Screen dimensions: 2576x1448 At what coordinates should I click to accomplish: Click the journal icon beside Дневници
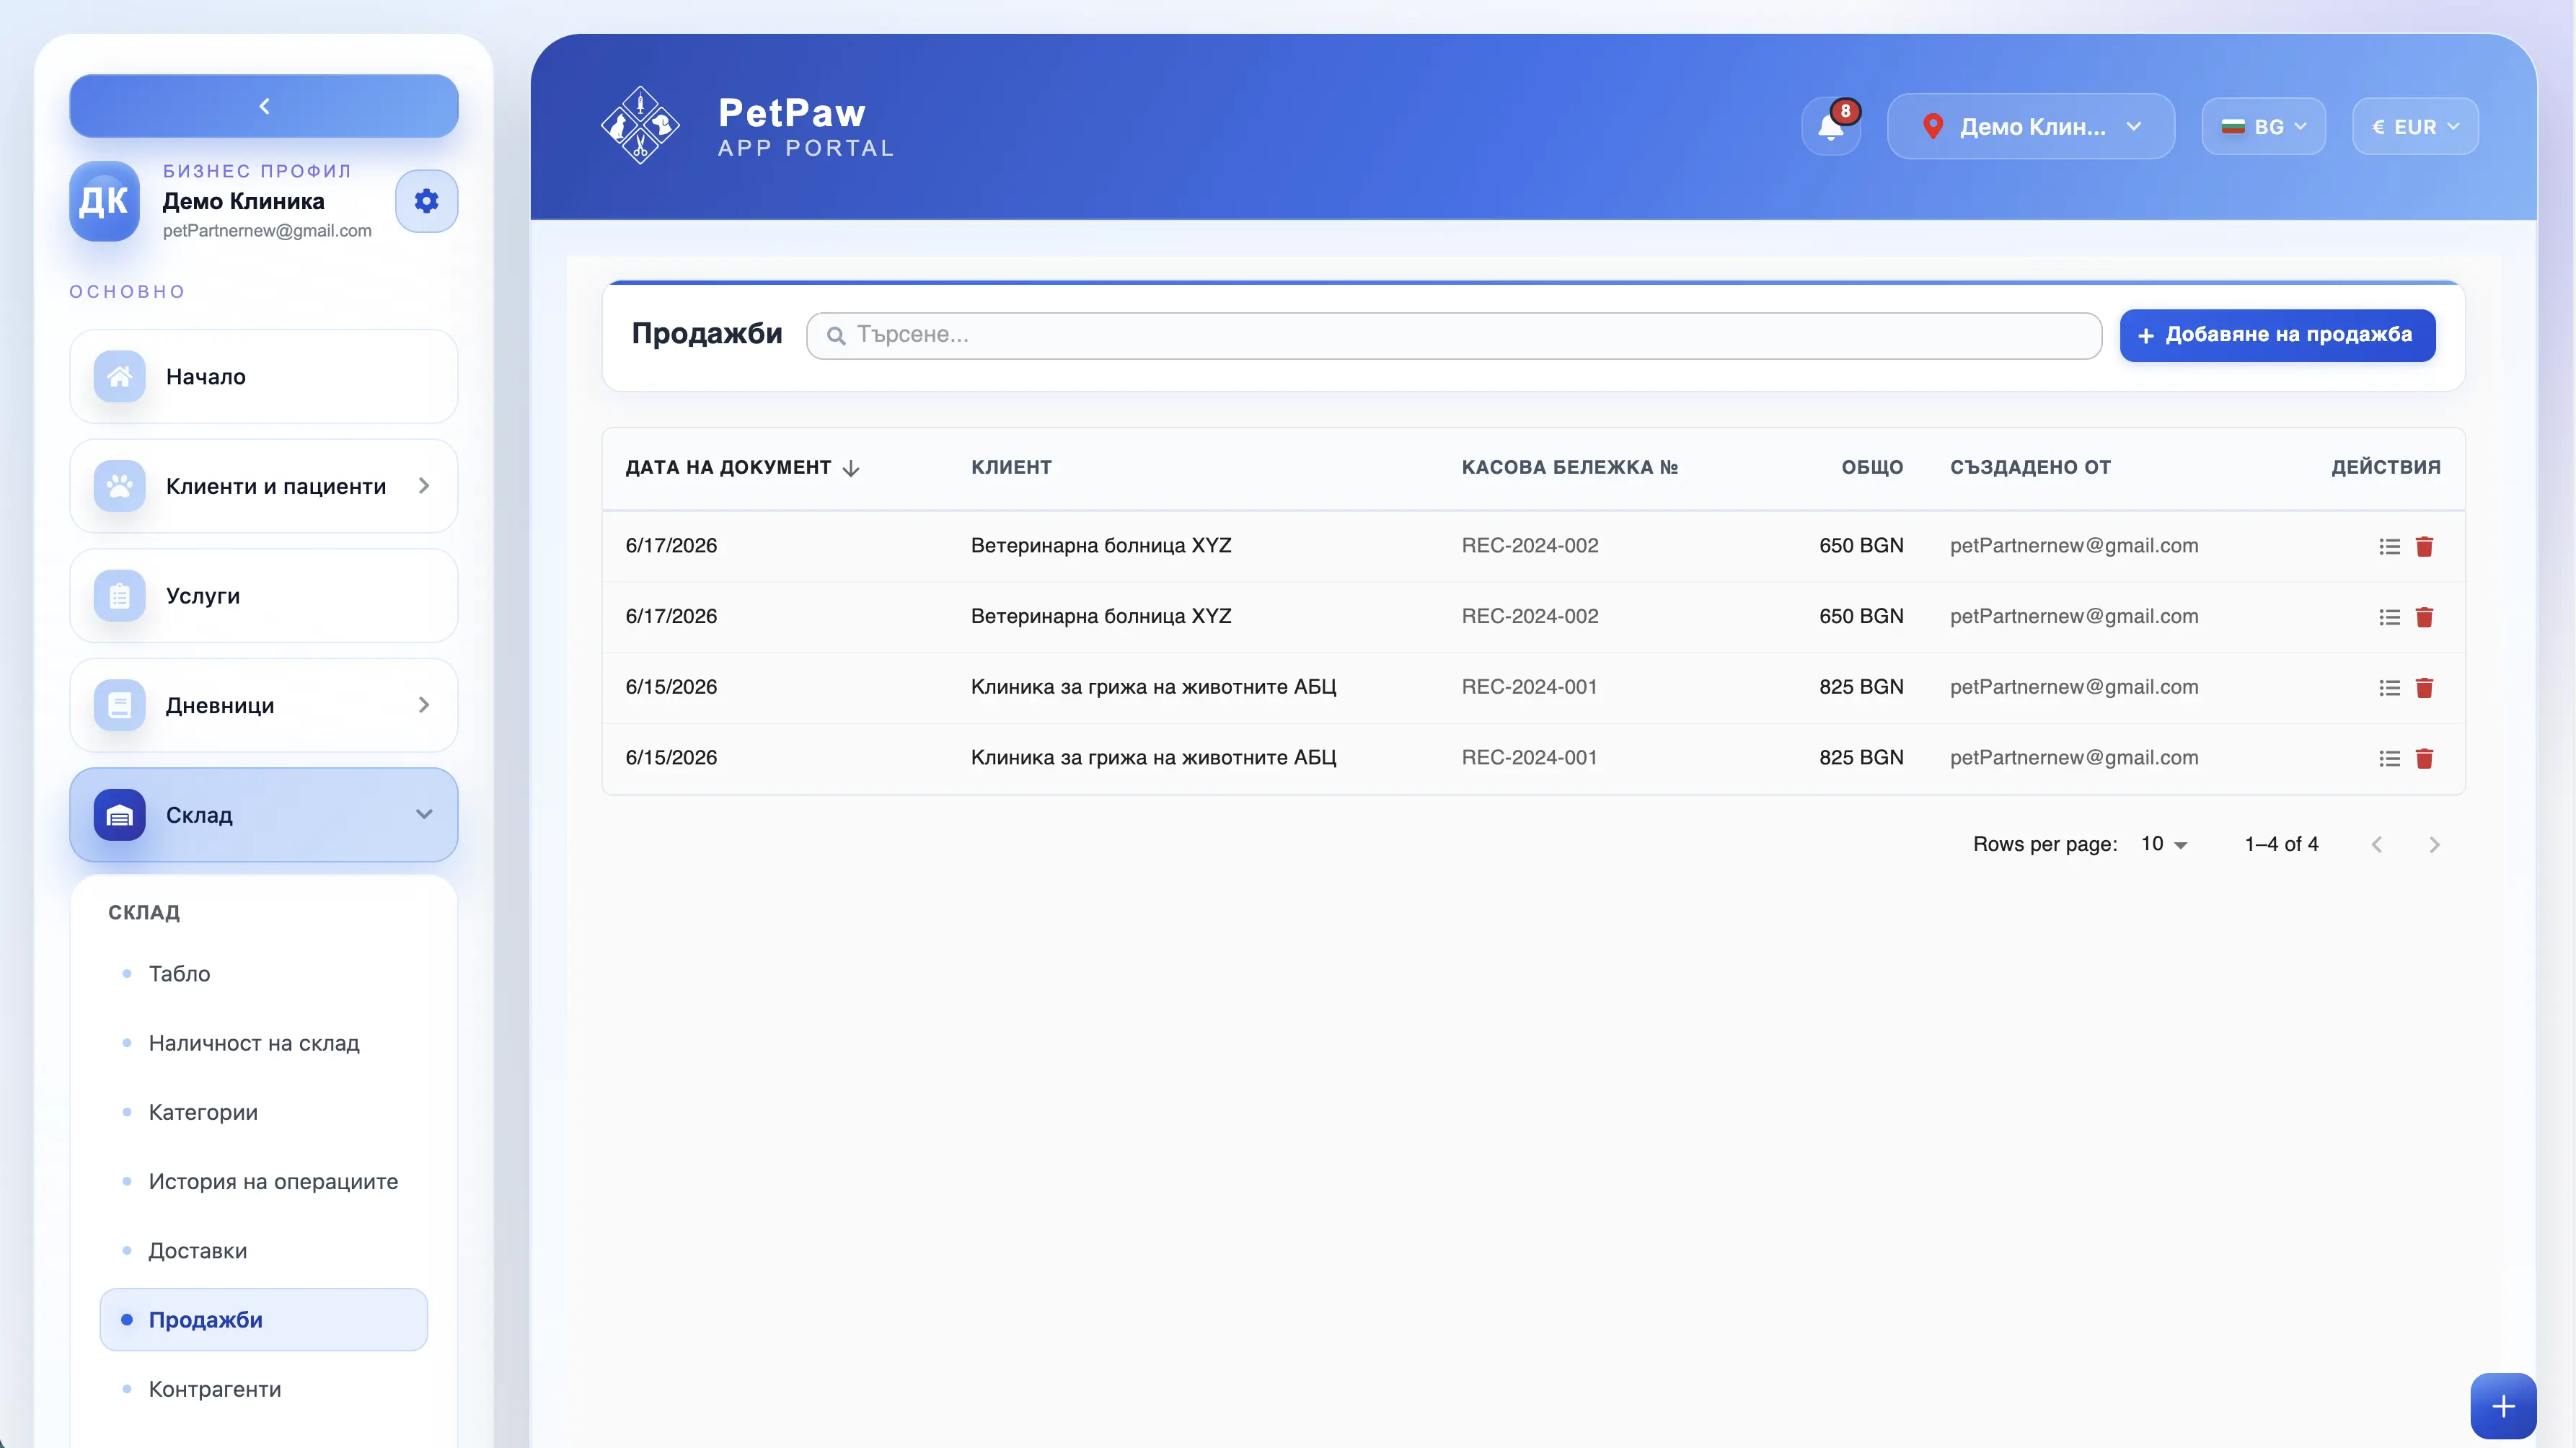click(x=120, y=705)
